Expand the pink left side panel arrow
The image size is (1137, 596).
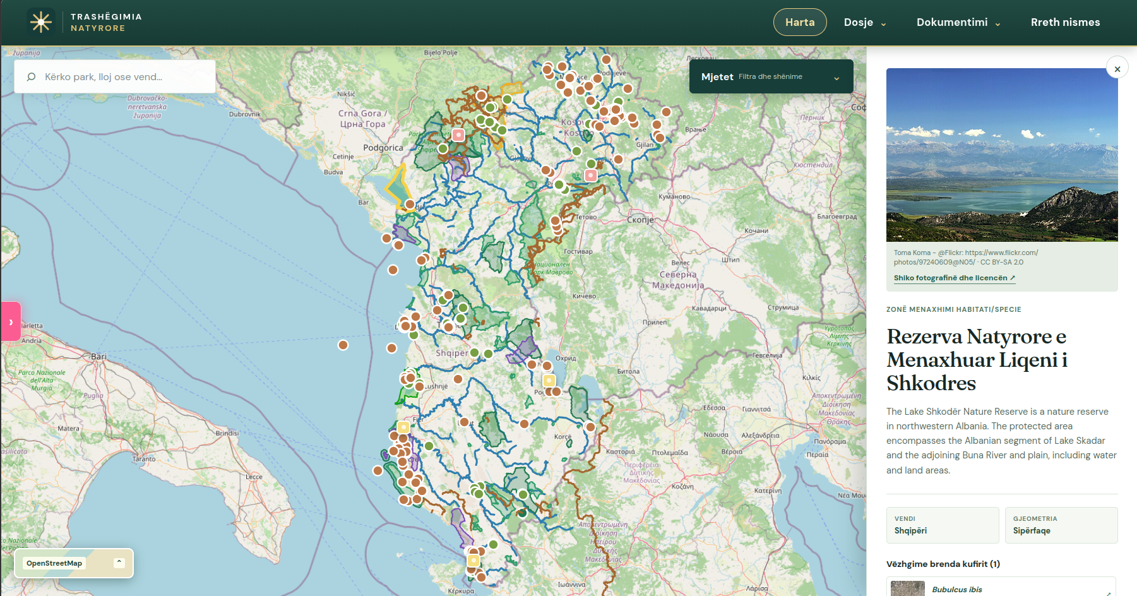coord(11,321)
